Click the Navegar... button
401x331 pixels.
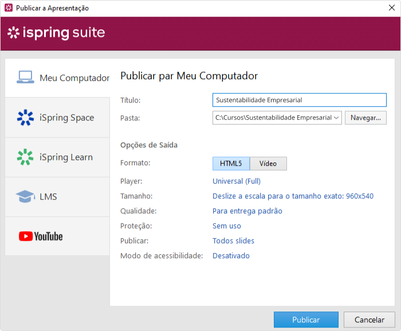pyautogui.click(x=365, y=118)
